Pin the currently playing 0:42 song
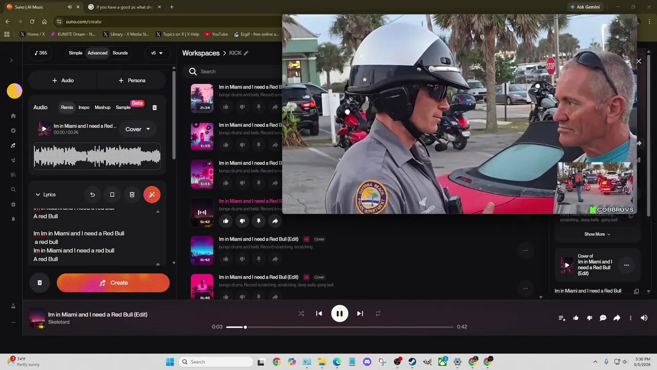657x370 pixels. pyautogui.click(x=259, y=221)
